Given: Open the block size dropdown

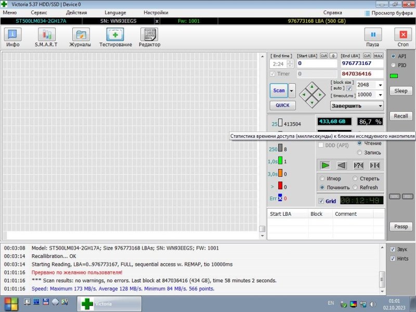Looking at the screenshot, I should point(380,85).
